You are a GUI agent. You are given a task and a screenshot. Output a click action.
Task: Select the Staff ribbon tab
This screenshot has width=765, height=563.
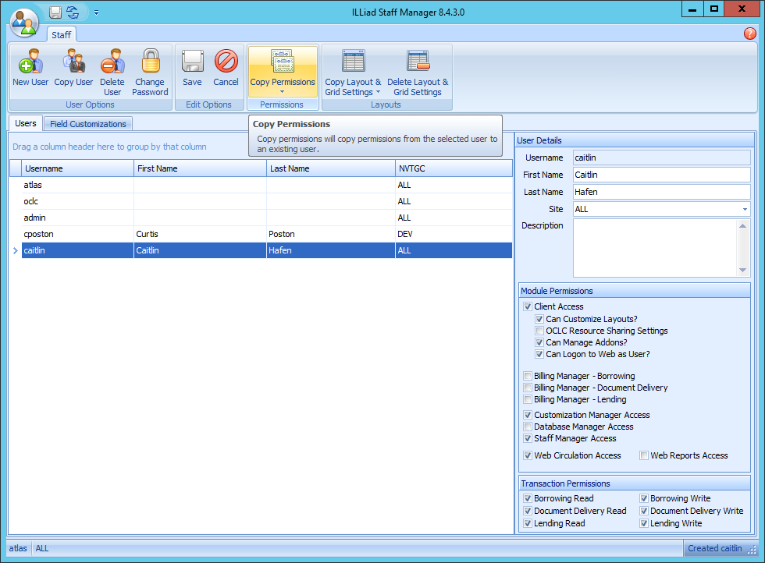pos(61,34)
